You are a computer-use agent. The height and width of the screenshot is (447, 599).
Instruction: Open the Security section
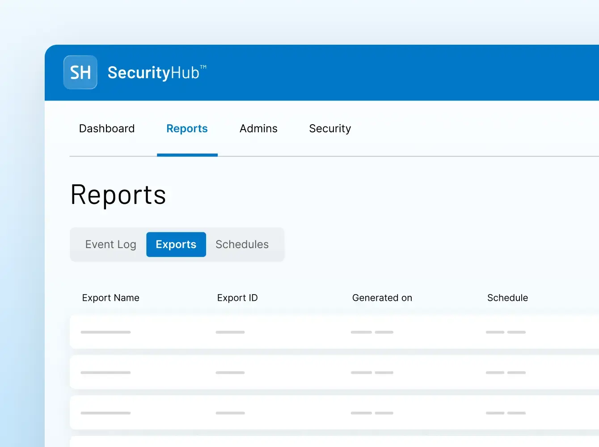[x=329, y=128]
